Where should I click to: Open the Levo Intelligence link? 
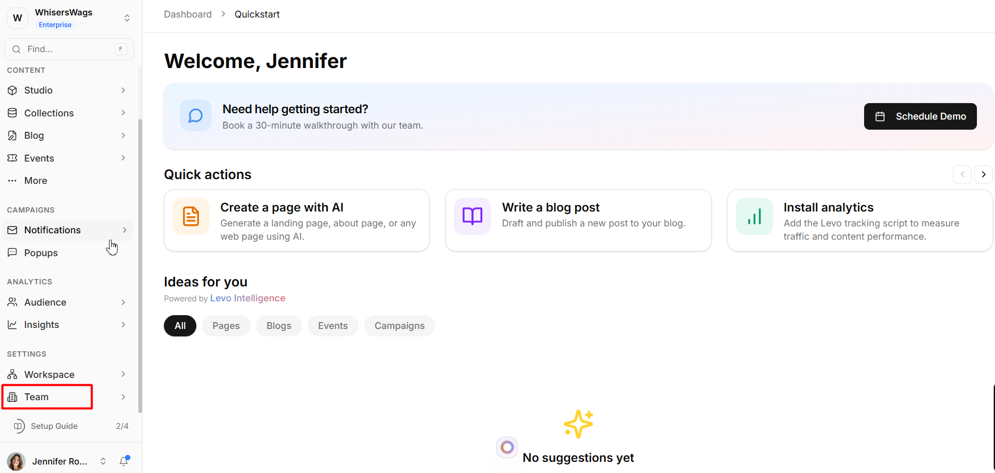click(247, 298)
